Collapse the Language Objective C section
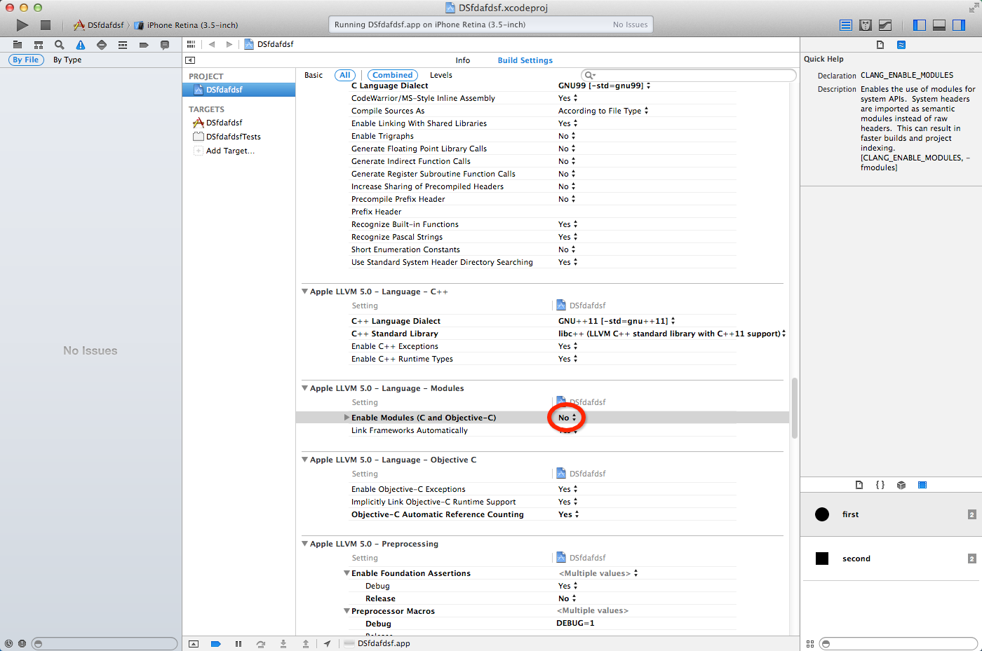The width and height of the screenshot is (982, 651). (x=305, y=460)
